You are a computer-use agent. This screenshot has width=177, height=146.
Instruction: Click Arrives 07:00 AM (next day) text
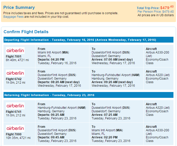[x=112, y=60]
